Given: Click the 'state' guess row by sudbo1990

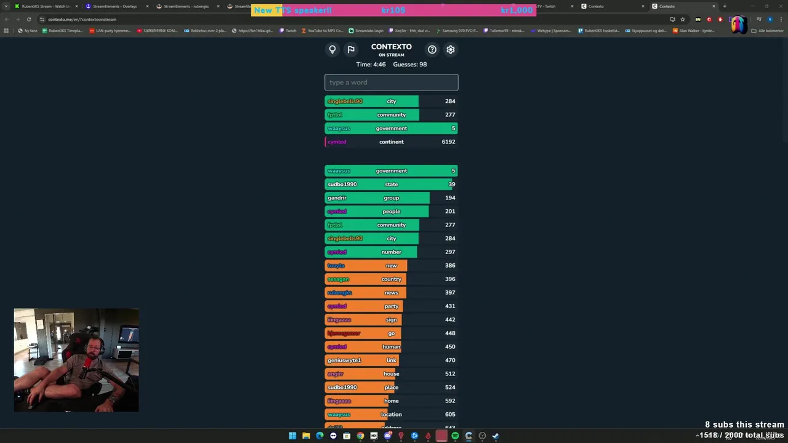Looking at the screenshot, I should coord(392,184).
